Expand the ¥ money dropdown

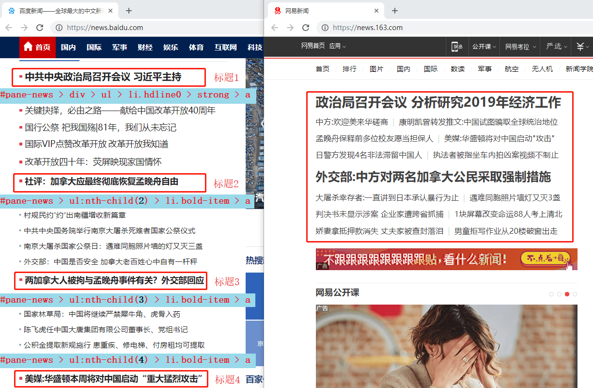pyautogui.click(x=582, y=47)
